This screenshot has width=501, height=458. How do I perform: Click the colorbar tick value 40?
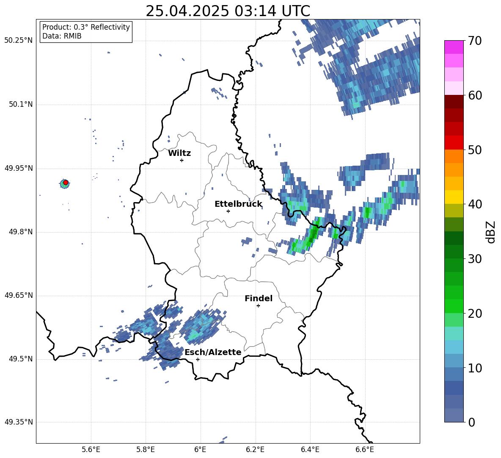475,204
